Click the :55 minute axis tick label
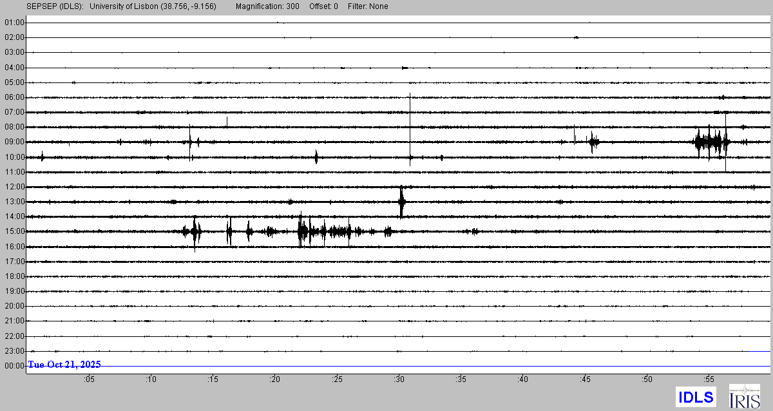 [709, 379]
